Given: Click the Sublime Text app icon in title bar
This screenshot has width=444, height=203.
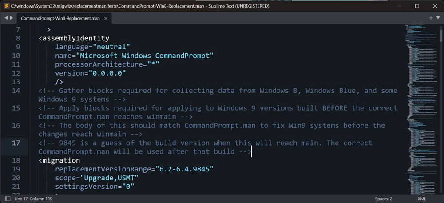Looking at the screenshot, I should pos(7,6).
